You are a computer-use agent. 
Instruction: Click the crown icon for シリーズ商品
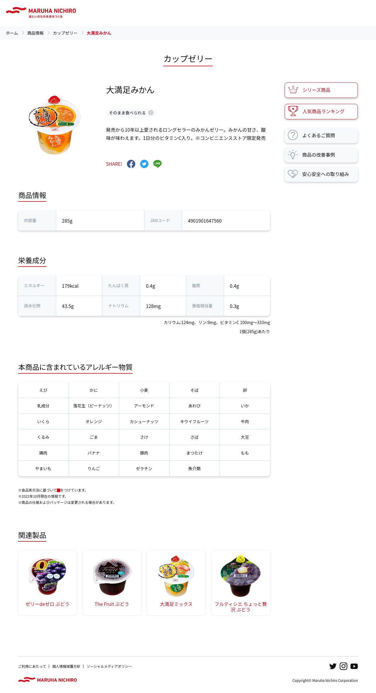(293, 90)
